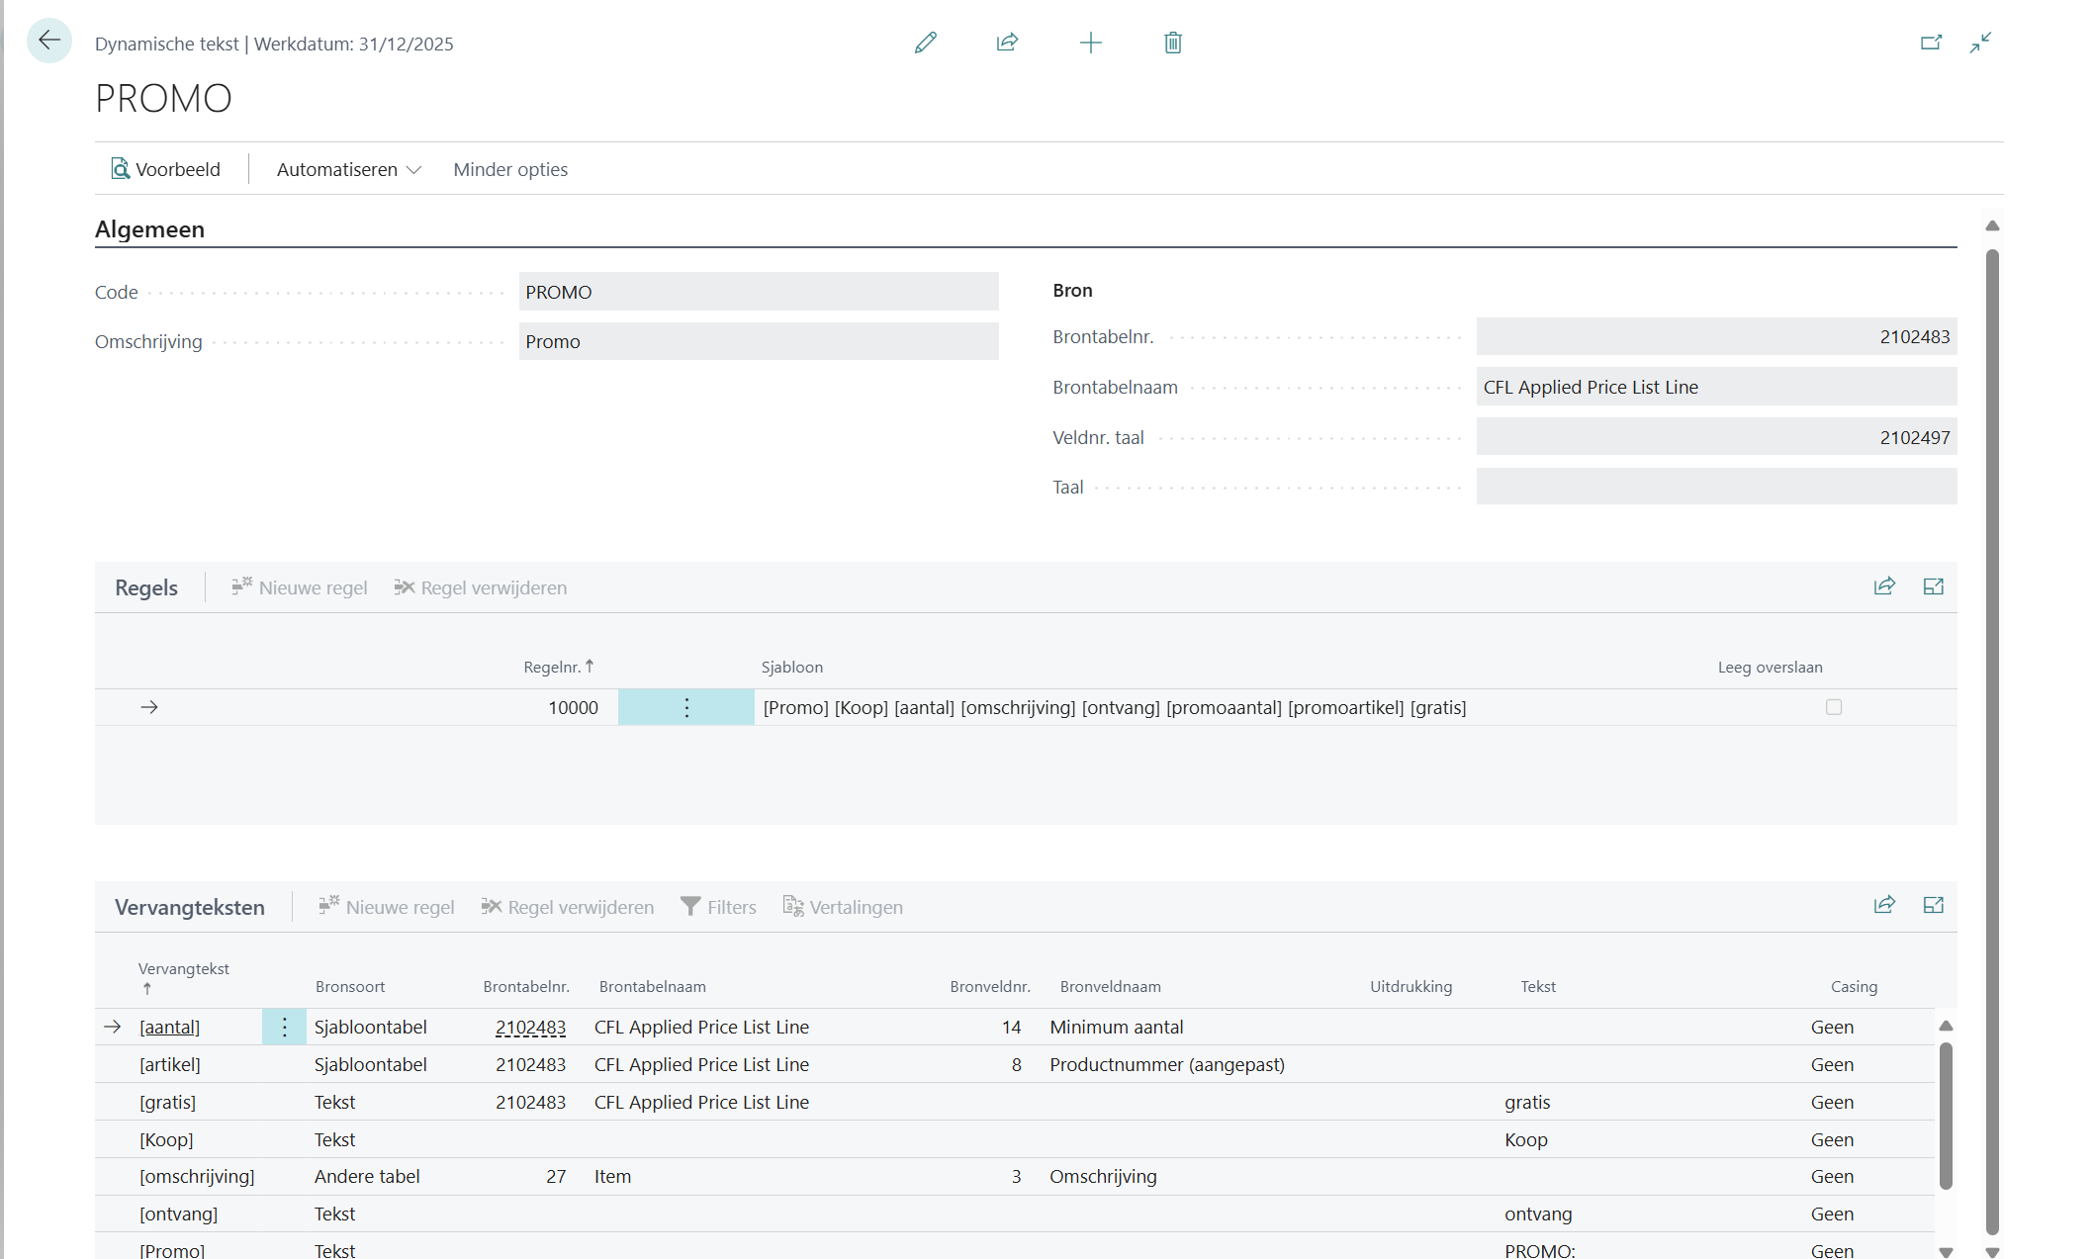Click Minder opties in action bar
The height and width of the screenshot is (1259, 2093).
tap(510, 169)
